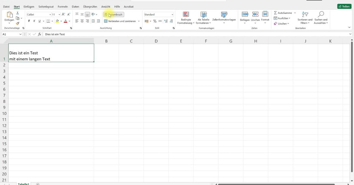Image resolution: width=354 pixels, height=185 pixels.
Task: Open Bedingte Formatierung icon
Action: click(186, 15)
